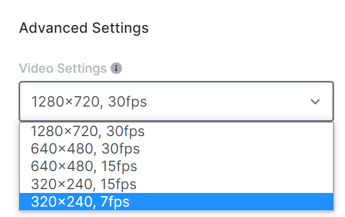
Task: Click the blue highlighted list row
Action: coord(176,202)
